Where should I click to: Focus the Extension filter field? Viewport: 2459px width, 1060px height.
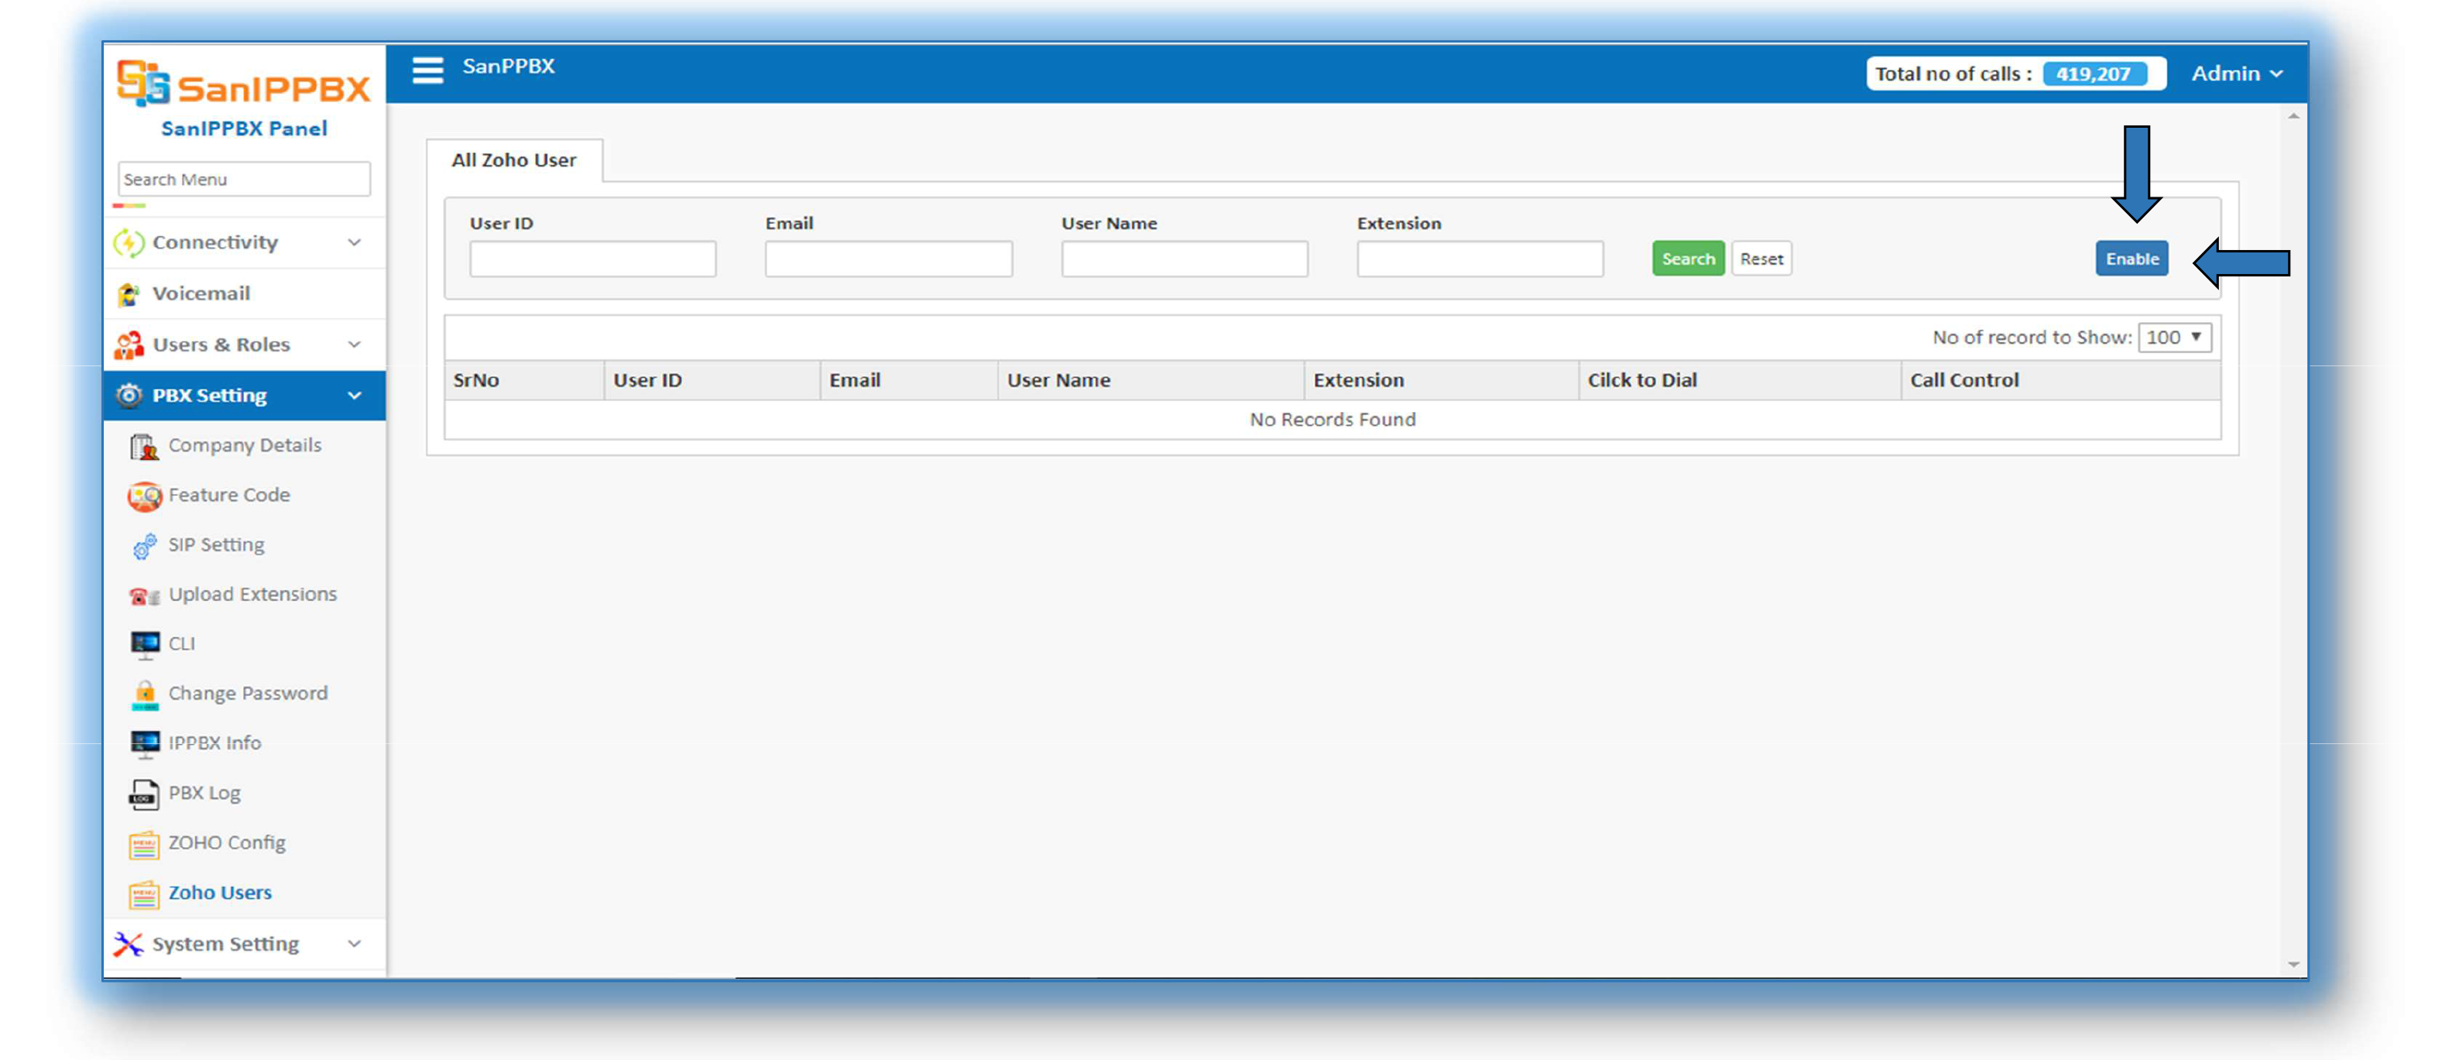1480,259
